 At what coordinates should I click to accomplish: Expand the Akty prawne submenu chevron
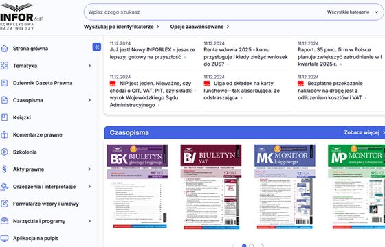(89, 169)
